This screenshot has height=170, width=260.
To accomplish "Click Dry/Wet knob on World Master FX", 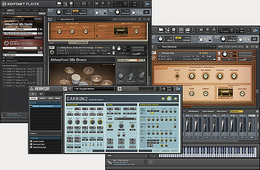I will [x=242, y=93].
